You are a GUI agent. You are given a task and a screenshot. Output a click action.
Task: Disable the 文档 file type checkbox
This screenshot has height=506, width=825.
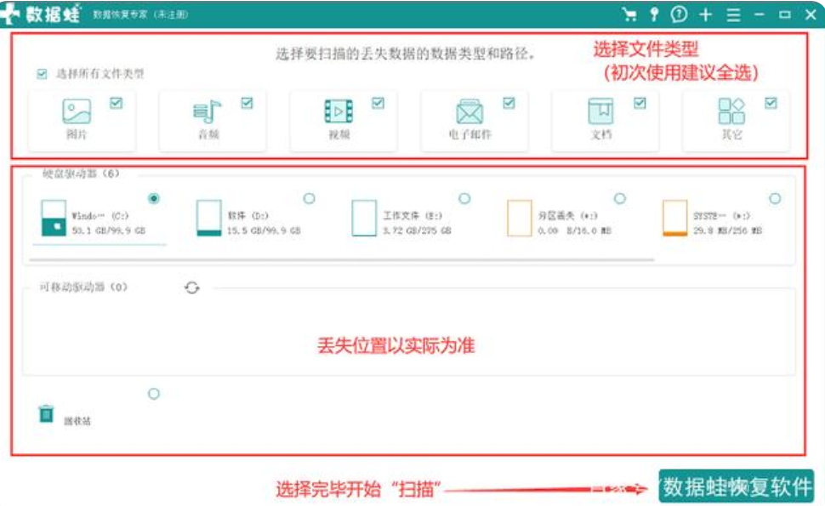tap(640, 103)
